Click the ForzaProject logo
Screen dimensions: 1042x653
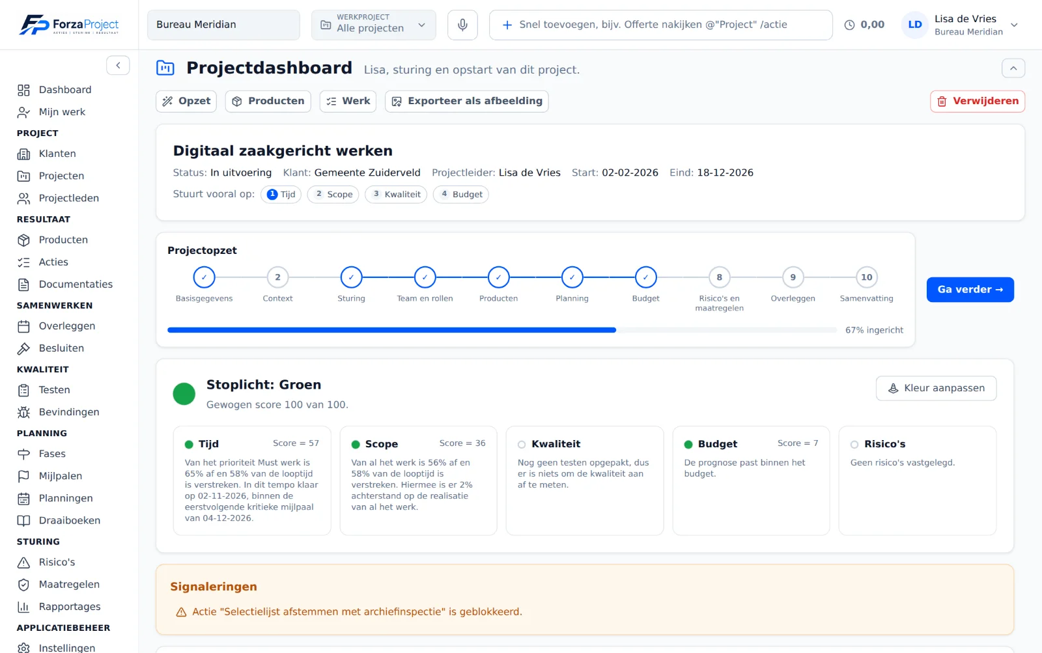point(69,25)
